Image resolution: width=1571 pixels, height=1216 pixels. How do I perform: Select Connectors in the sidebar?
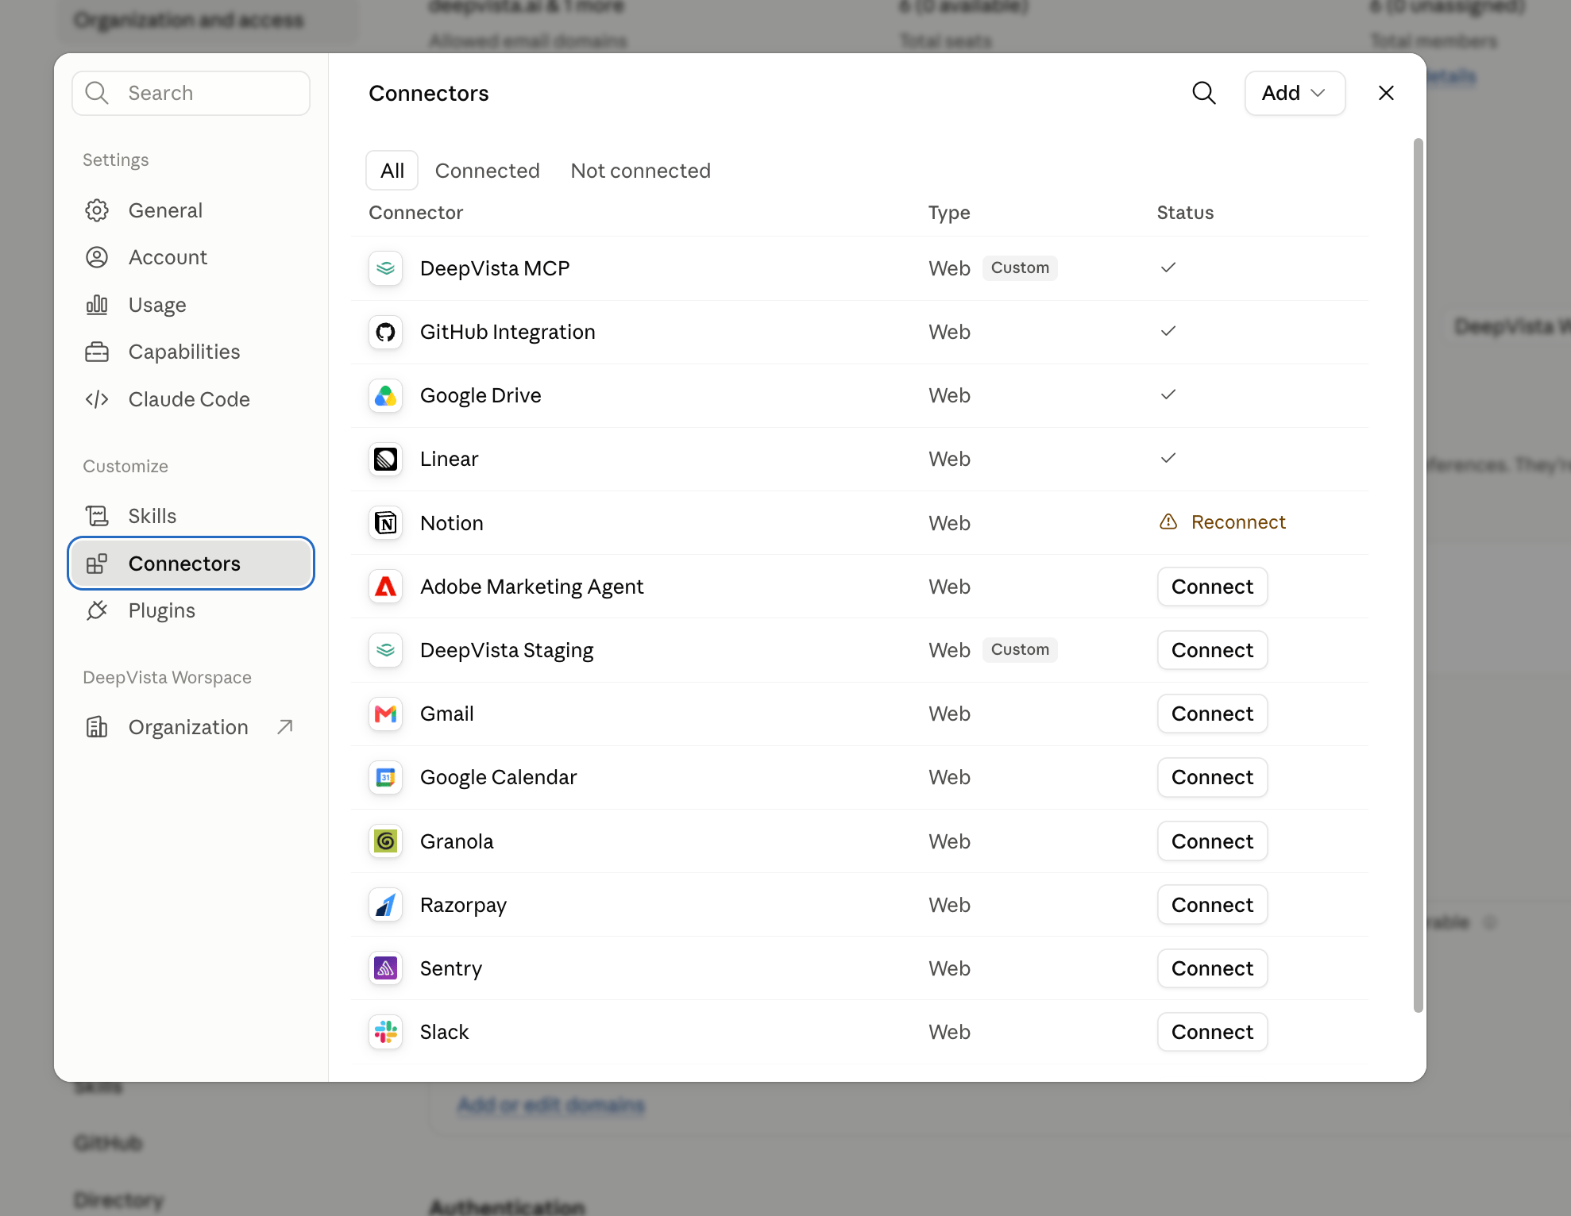click(191, 564)
